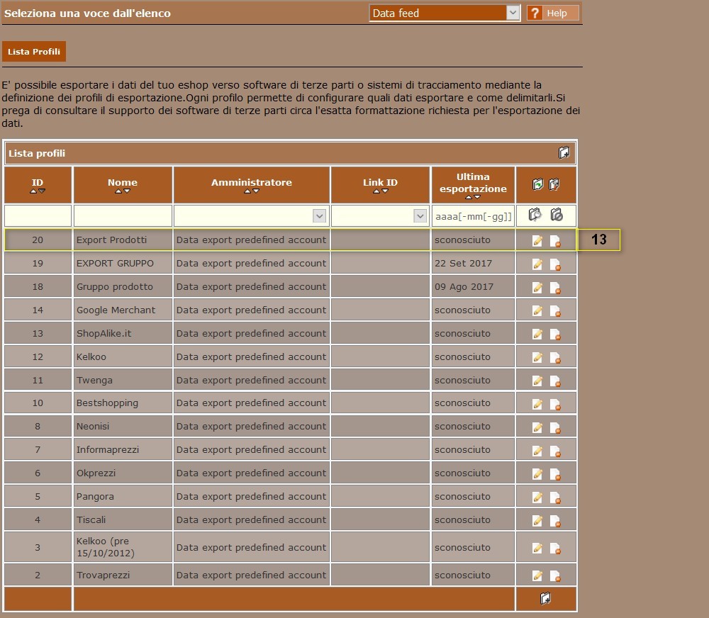Image resolution: width=709 pixels, height=618 pixels.
Task: Edit the Twenga profile
Action: (x=537, y=381)
